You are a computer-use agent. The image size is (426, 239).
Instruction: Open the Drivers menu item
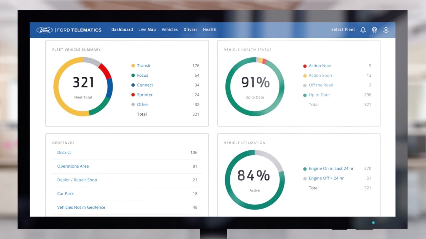(x=191, y=30)
